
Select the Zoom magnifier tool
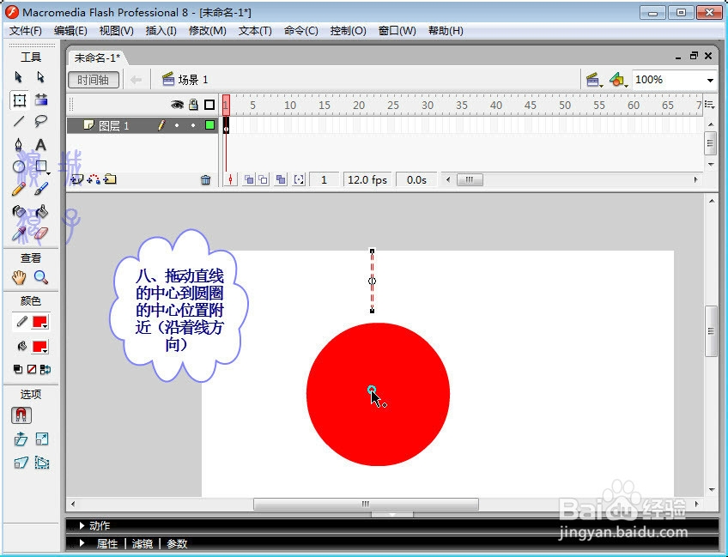coord(41,277)
